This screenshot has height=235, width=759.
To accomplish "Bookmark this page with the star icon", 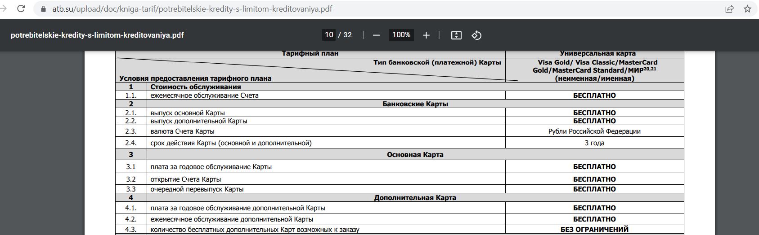I will 747,9.
